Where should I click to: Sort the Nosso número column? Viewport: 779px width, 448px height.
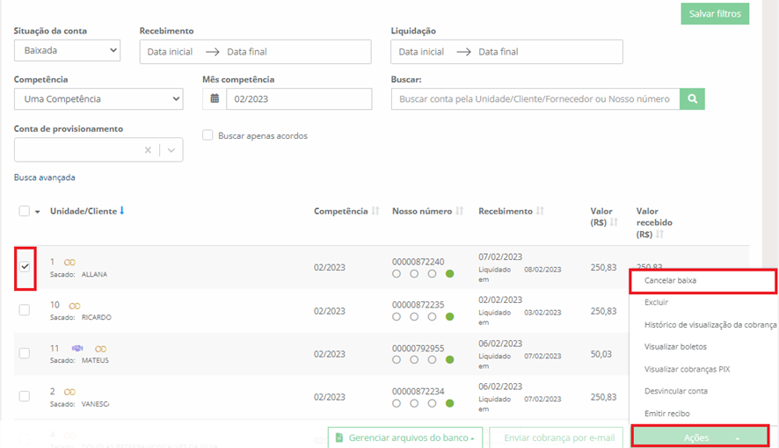(x=460, y=211)
